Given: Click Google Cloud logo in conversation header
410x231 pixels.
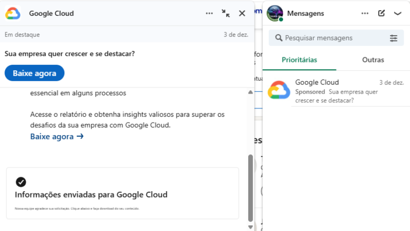Looking at the screenshot, I should pos(13,13).
